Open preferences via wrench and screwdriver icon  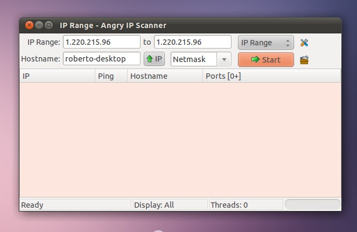point(304,43)
